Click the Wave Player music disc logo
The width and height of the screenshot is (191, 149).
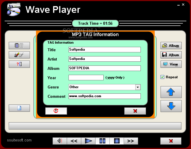[x=14, y=9]
